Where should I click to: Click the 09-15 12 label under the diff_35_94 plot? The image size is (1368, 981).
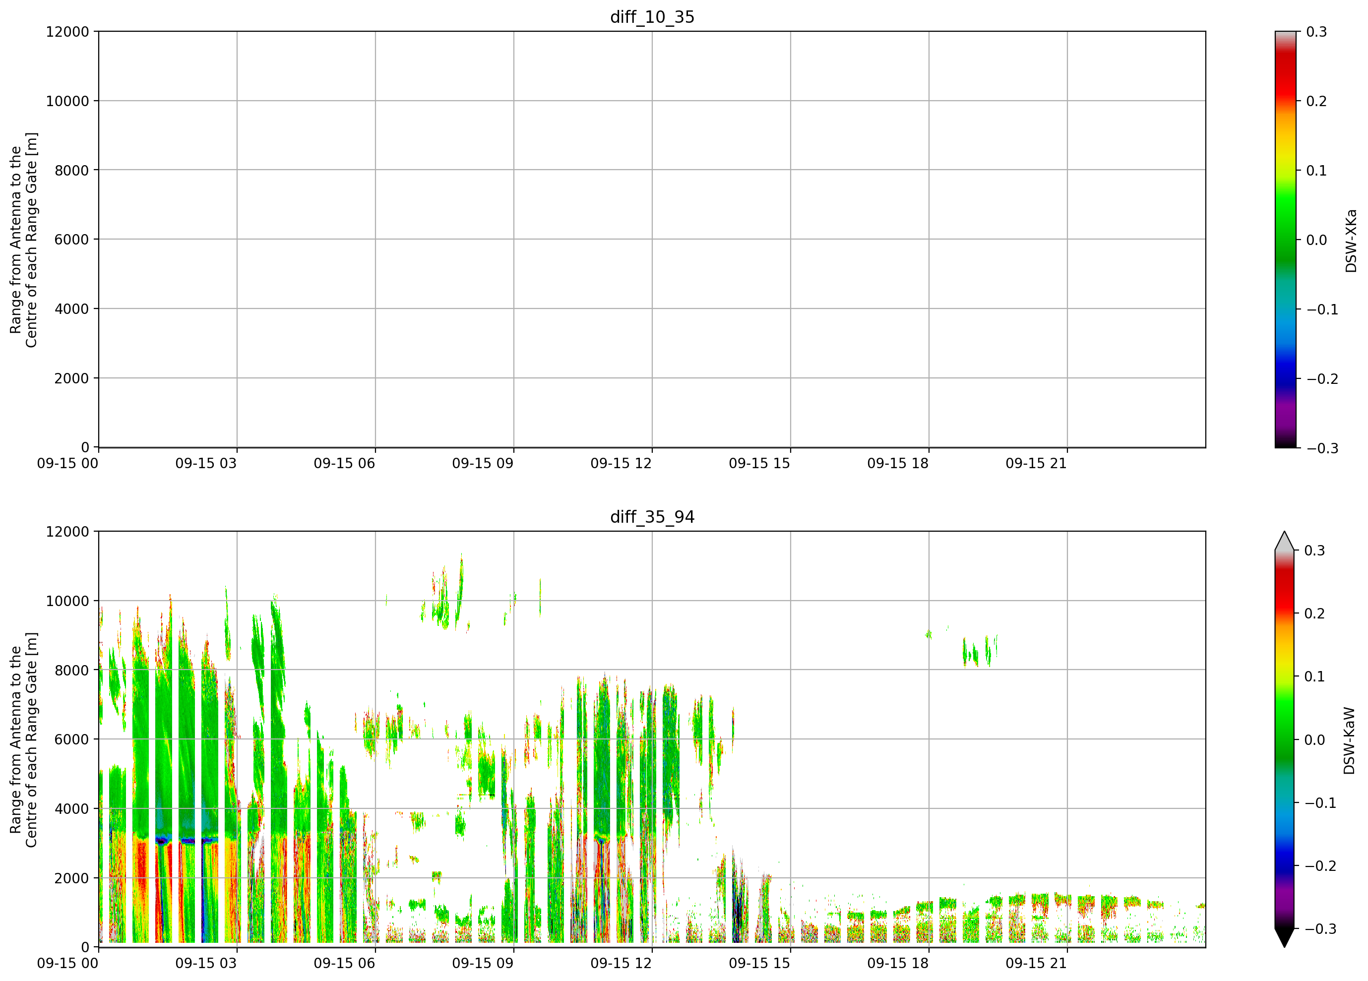(622, 963)
